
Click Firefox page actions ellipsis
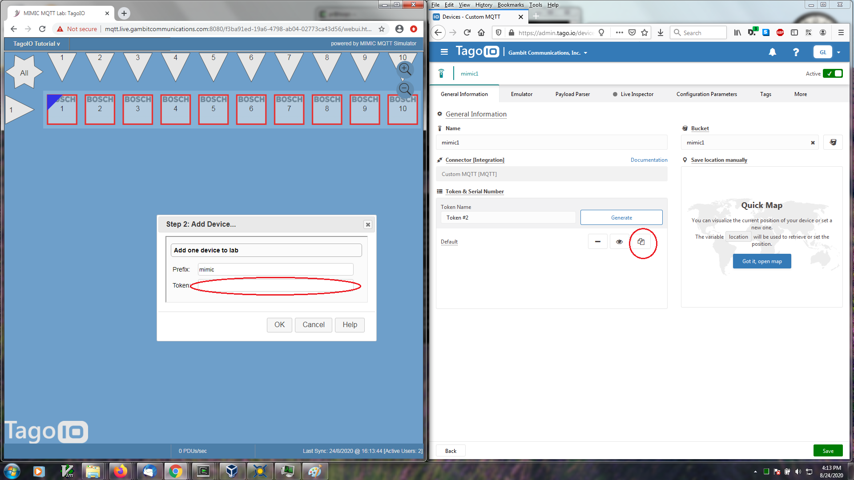click(619, 32)
